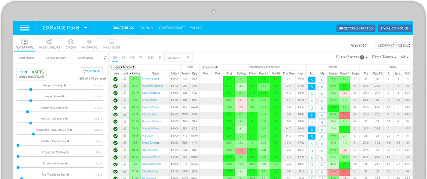Toggle the Like check for Marcus Mariota
This screenshot has height=179, width=427.
(116, 122)
